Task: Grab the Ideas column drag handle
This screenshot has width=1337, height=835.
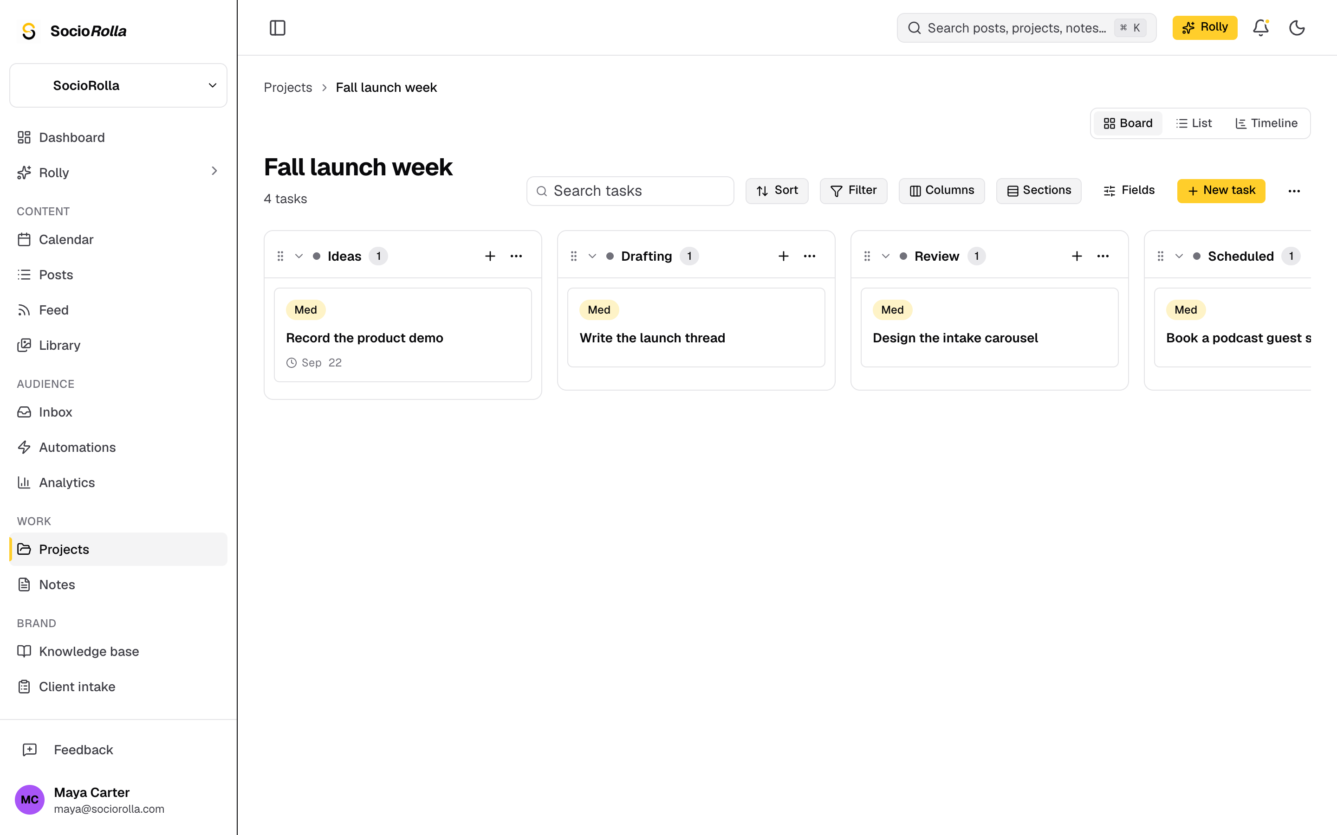Action: point(280,256)
